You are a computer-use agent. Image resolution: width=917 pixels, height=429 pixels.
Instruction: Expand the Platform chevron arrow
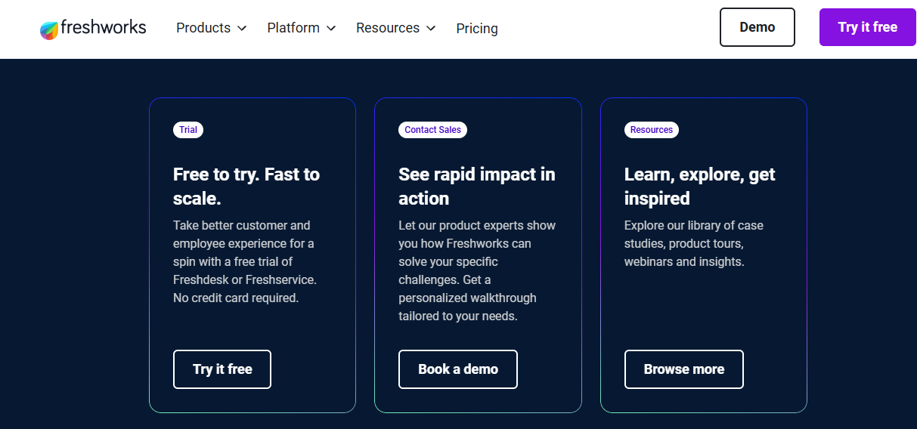point(331,29)
